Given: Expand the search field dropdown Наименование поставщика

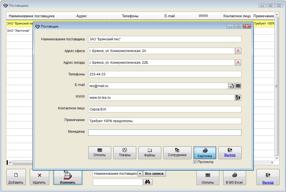Looking at the screenshot, I should pyautogui.click(x=140, y=174).
